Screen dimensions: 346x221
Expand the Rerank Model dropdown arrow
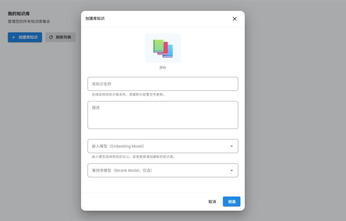(x=232, y=171)
